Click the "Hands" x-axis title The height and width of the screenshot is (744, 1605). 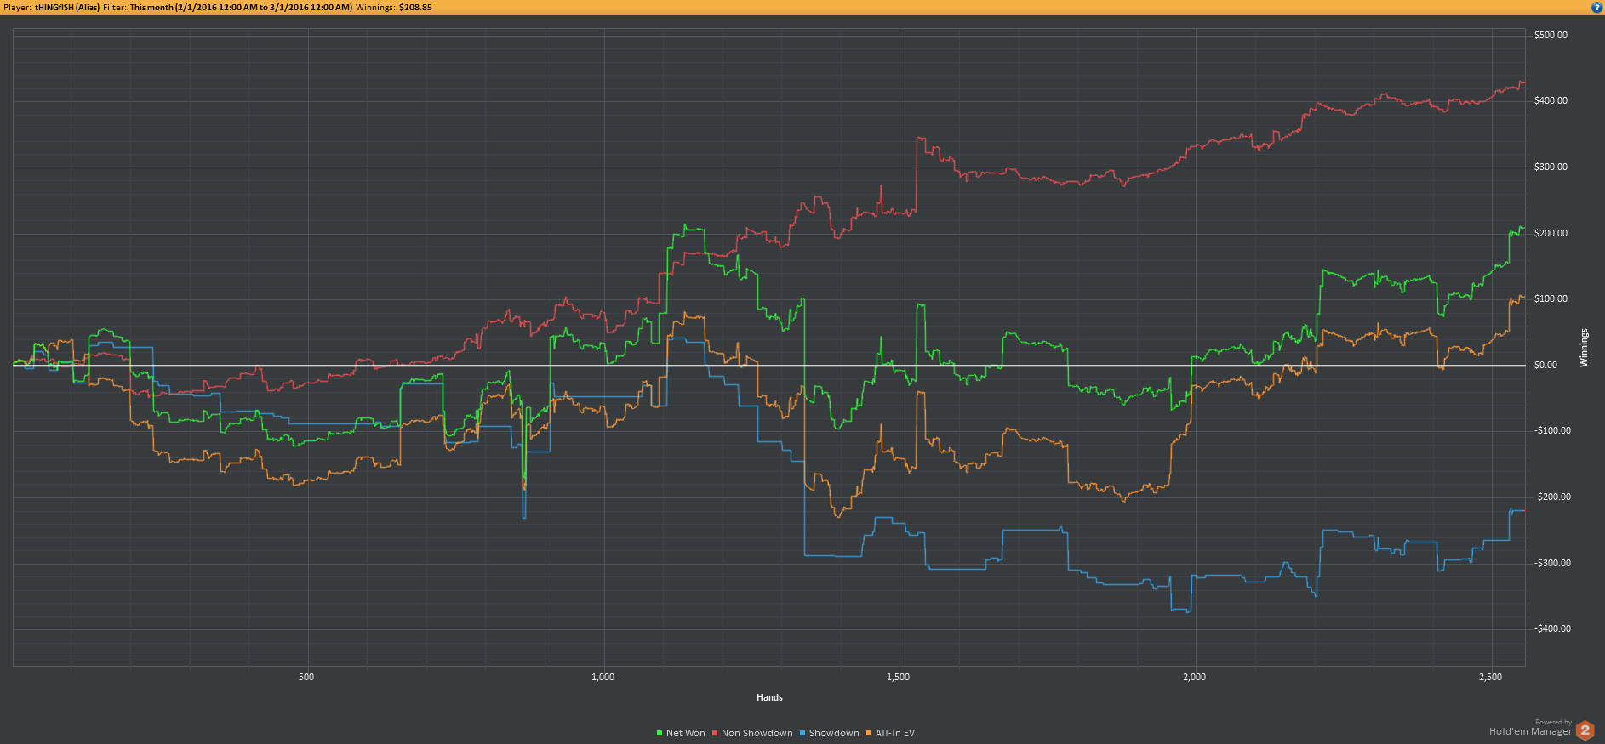pyautogui.click(x=769, y=697)
